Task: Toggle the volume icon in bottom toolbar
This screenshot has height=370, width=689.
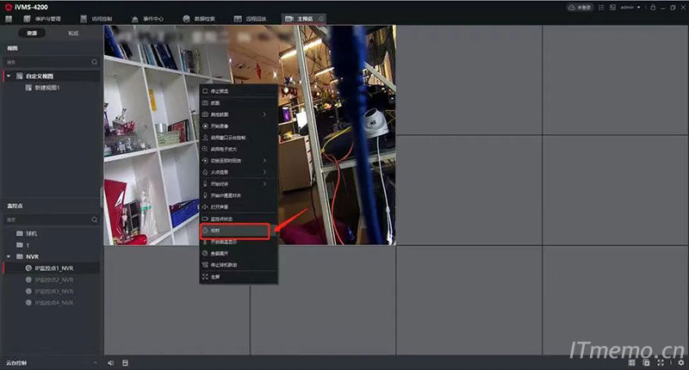Action: pos(111,363)
